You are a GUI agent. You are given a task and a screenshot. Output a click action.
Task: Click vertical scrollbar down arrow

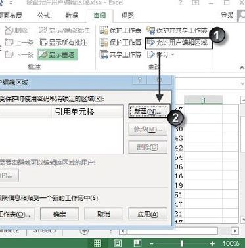click(x=242, y=219)
